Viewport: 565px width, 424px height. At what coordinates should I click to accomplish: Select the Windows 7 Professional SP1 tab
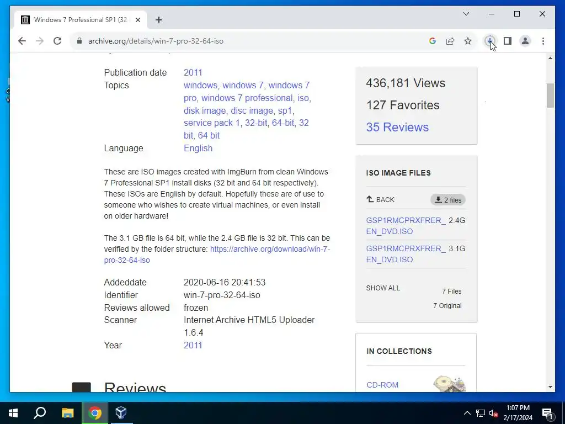click(81, 20)
